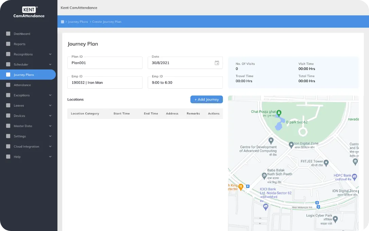Image resolution: width=369 pixels, height=231 pixels.
Task: Click the D park Sec-62 map label
Action: point(297,122)
